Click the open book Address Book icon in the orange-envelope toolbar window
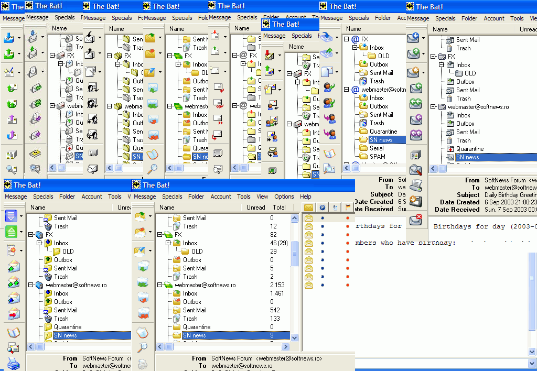 pyautogui.click(x=153, y=155)
